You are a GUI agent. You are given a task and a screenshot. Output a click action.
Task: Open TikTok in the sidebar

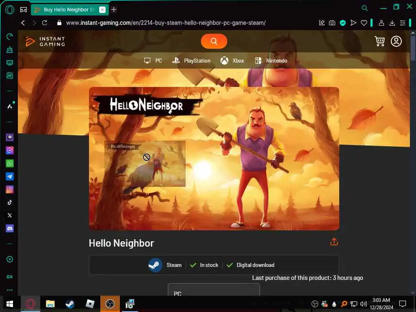coord(10,202)
